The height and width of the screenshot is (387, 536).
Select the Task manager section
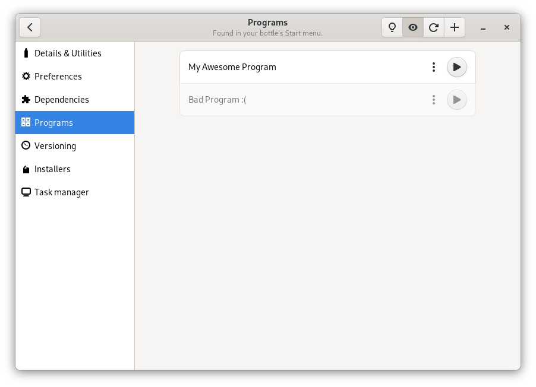pos(61,192)
